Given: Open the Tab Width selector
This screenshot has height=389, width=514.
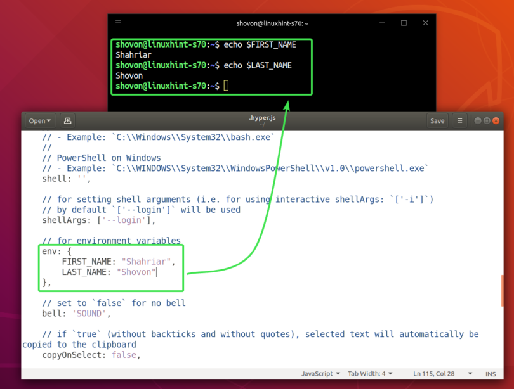Looking at the screenshot, I should pos(370,374).
